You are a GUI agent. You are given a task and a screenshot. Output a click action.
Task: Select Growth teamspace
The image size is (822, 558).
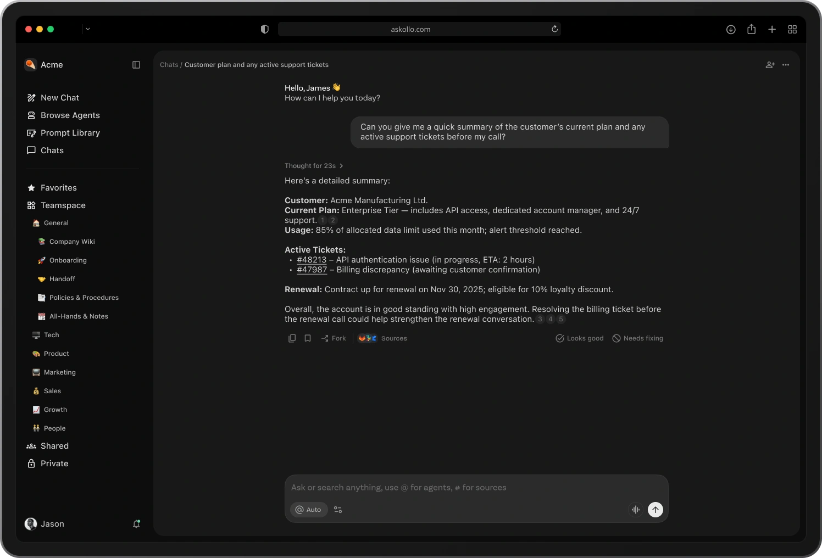(x=49, y=410)
